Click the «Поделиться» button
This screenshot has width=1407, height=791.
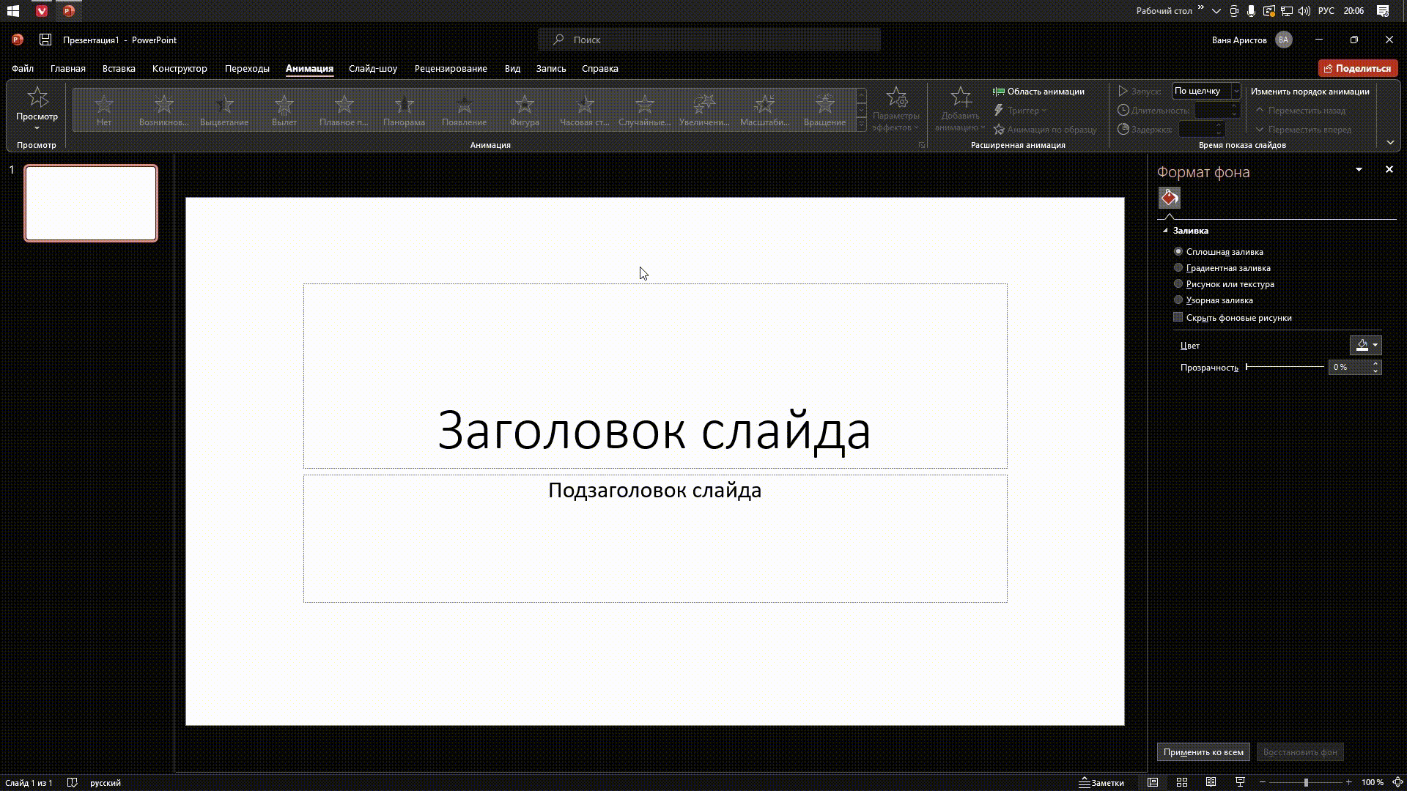[1359, 67]
